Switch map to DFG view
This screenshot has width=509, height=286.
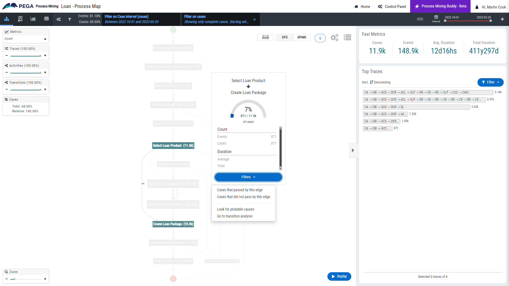pyautogui.click(x=285, y=37)
